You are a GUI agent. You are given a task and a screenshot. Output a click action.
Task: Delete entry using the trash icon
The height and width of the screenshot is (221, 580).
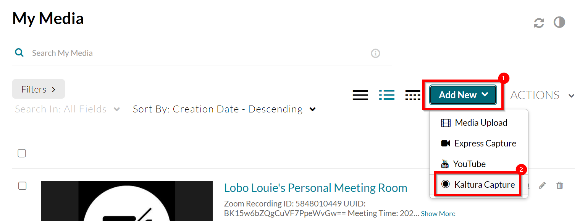click(560, 185)
